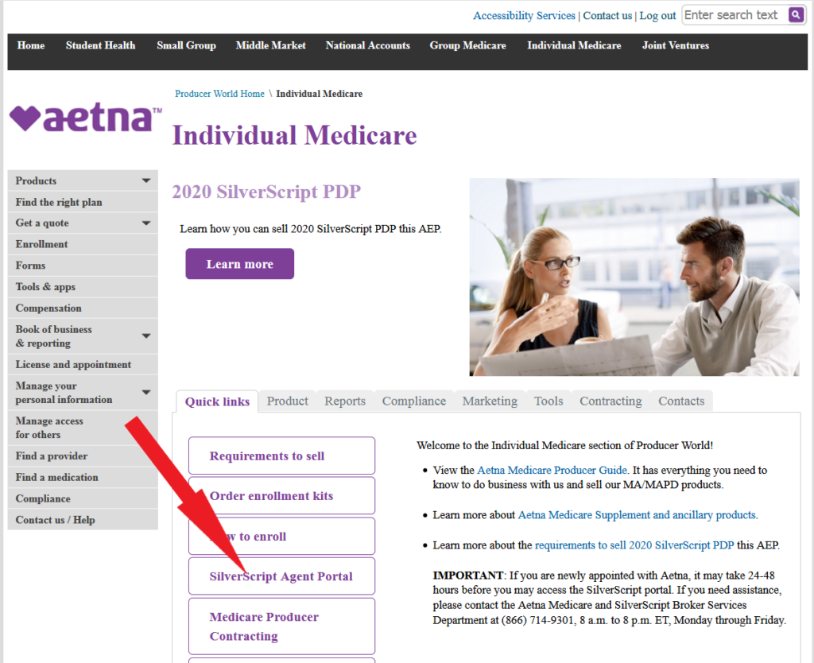The image size is (814, 663).
Task: Open the Aetna Medicare Producer Guide link
Action: pyautogui.click(x=552, y=470)
